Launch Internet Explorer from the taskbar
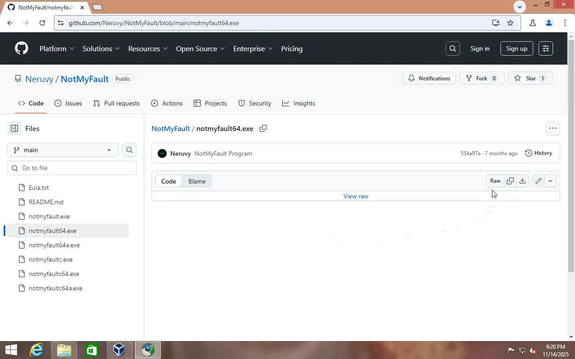Viewport: 575px width, 359px height. coord(36,350)
